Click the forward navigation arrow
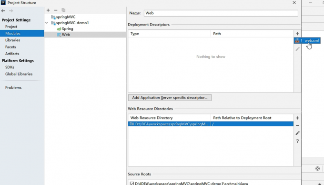This screenshot has width=324, height=185. click(x=11, y=11)
